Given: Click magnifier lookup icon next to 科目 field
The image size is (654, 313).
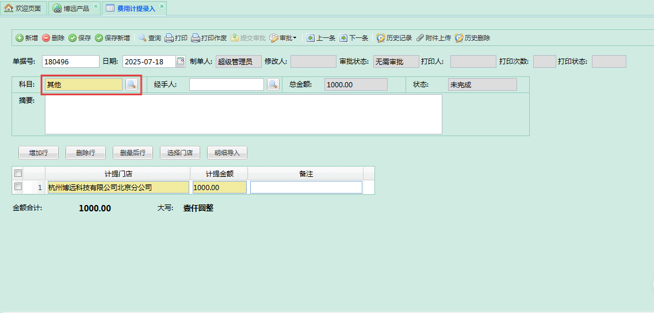Looking at the screenshot, I should (131, 84).
